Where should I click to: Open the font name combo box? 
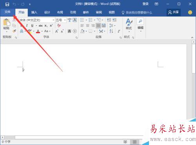[x=37, y=20]
